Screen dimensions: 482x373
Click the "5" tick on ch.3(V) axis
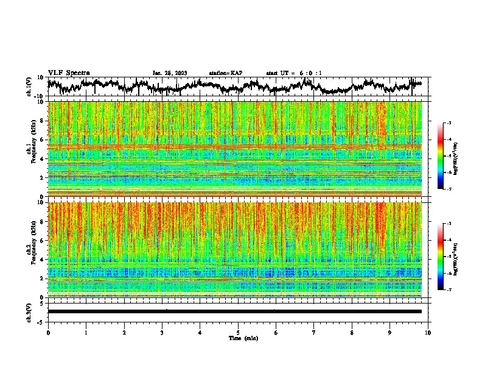tap(42, 304)
